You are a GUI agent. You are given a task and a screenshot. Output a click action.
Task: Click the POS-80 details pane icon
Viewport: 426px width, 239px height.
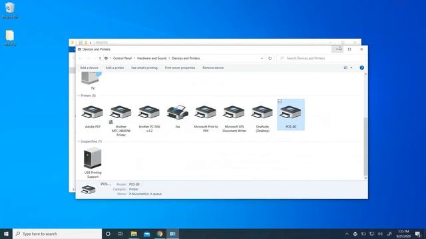click(89, 189)
